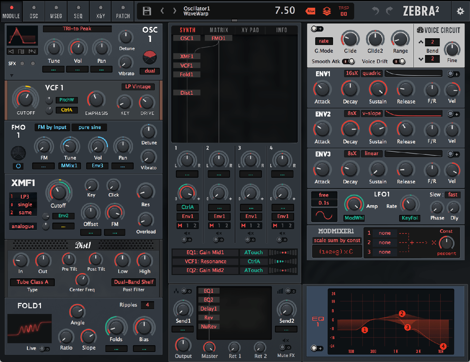Click the level bars icon above Send2

[x=280, y=291]
